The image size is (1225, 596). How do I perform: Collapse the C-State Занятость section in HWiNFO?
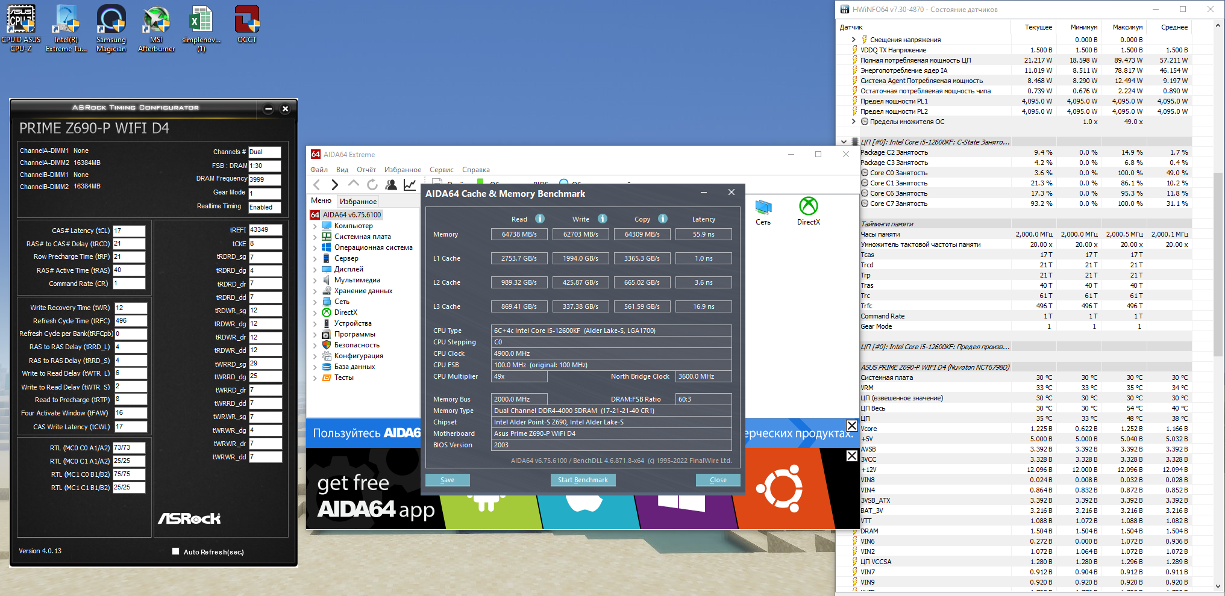(844, 142)
